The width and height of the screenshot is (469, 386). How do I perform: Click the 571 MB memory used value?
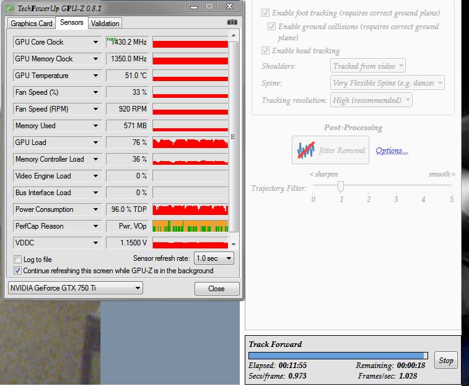coord(127,126)
